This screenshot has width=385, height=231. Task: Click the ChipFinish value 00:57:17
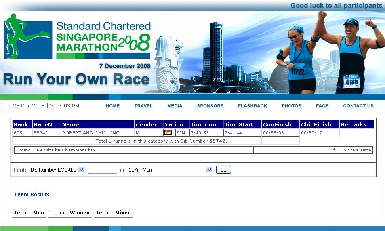(x=311, y=133)
